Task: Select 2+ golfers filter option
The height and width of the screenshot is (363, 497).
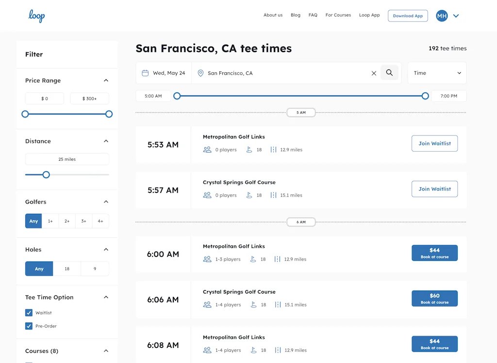Action: (x=67, y=221)
